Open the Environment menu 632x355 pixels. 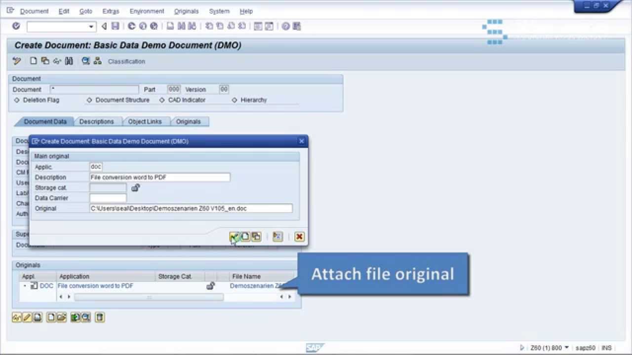pos(147,11)
